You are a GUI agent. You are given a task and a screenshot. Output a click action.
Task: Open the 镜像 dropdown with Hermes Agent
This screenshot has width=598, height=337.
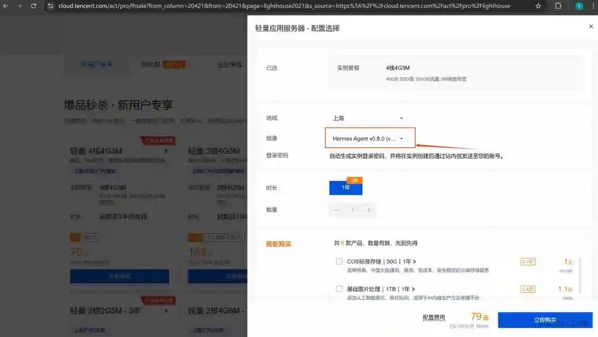pyautogui.click(x=368, y=139)
